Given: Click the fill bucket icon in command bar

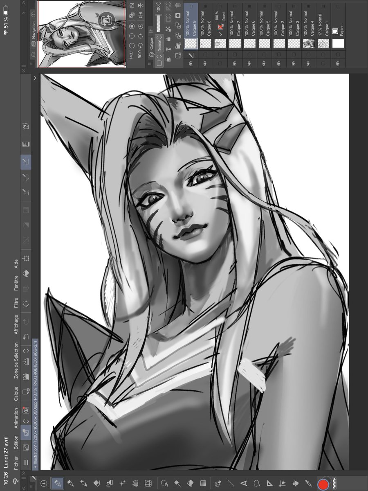Looking at the screenshot, I should coord(25,273).
